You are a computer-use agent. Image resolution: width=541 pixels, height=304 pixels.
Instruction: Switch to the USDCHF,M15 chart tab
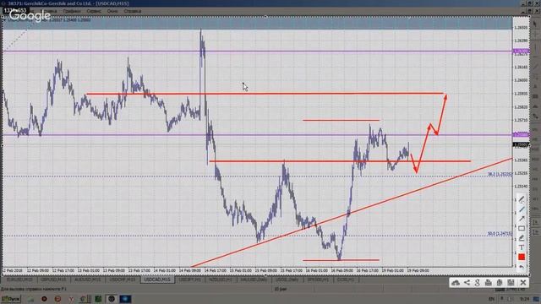tap(122, 280)
